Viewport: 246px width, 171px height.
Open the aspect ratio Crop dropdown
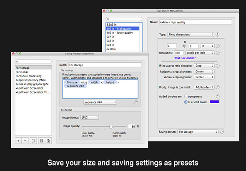tap(204, 66)
